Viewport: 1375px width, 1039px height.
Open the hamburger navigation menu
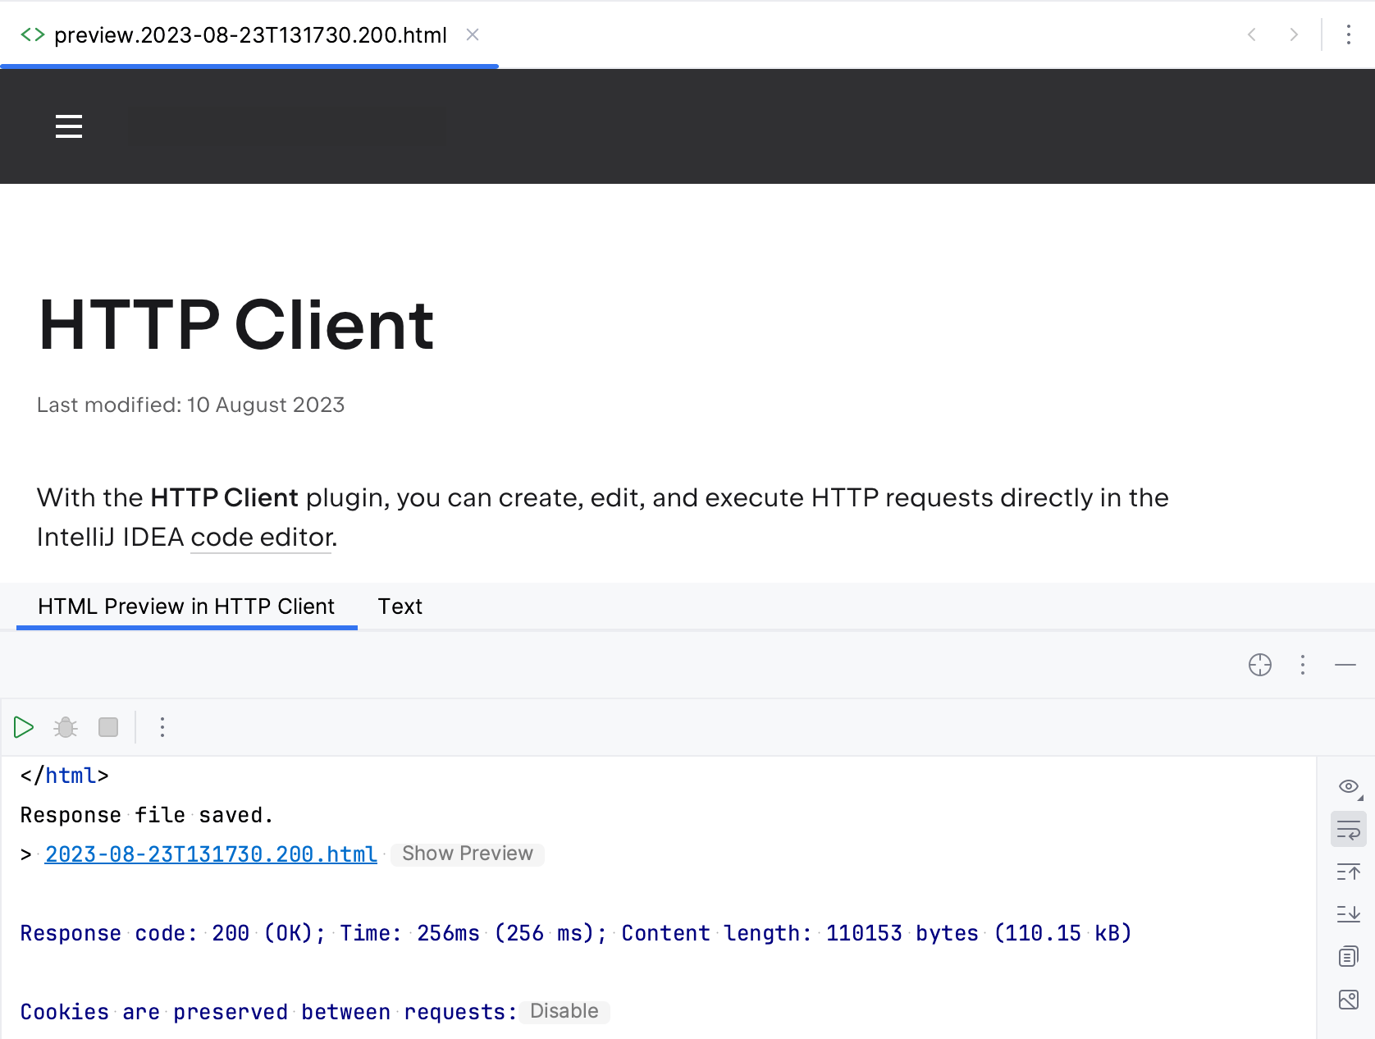(x=68, y=126)
